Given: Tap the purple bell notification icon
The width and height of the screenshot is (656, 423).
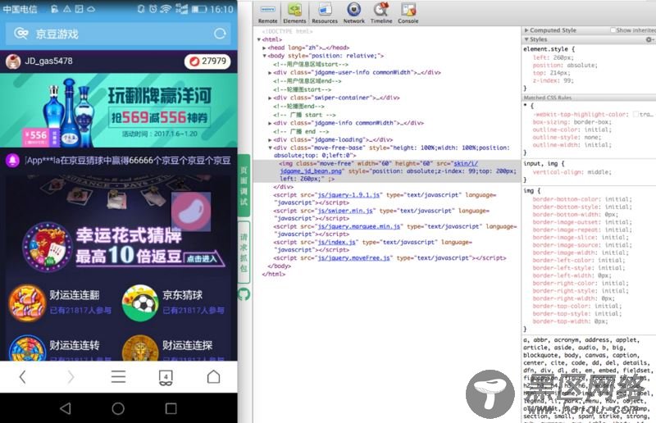Looking at the screenshot, I should click(12, 161).
